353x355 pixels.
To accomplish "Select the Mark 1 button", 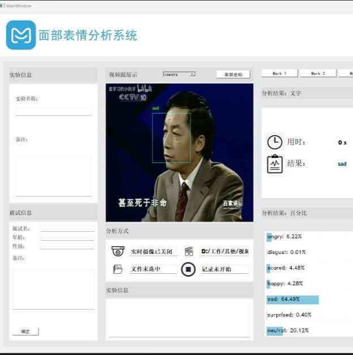I will [279, 73].
